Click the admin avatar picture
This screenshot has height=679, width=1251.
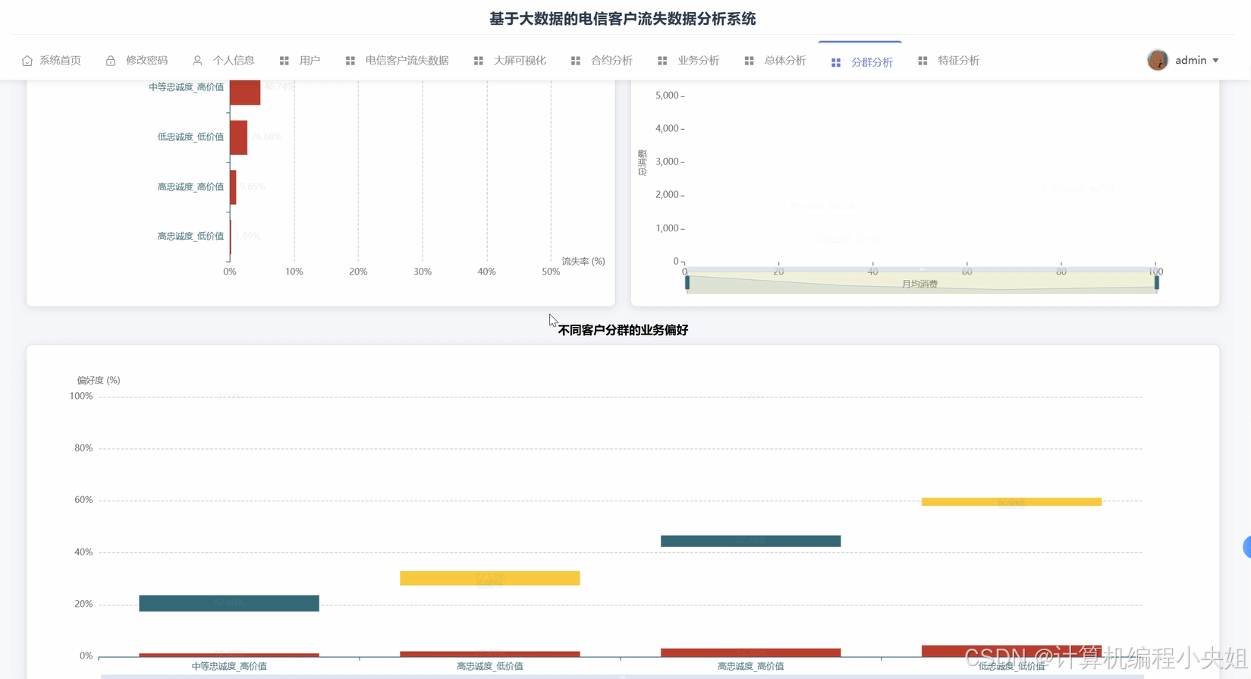(x=1158, y=60)
